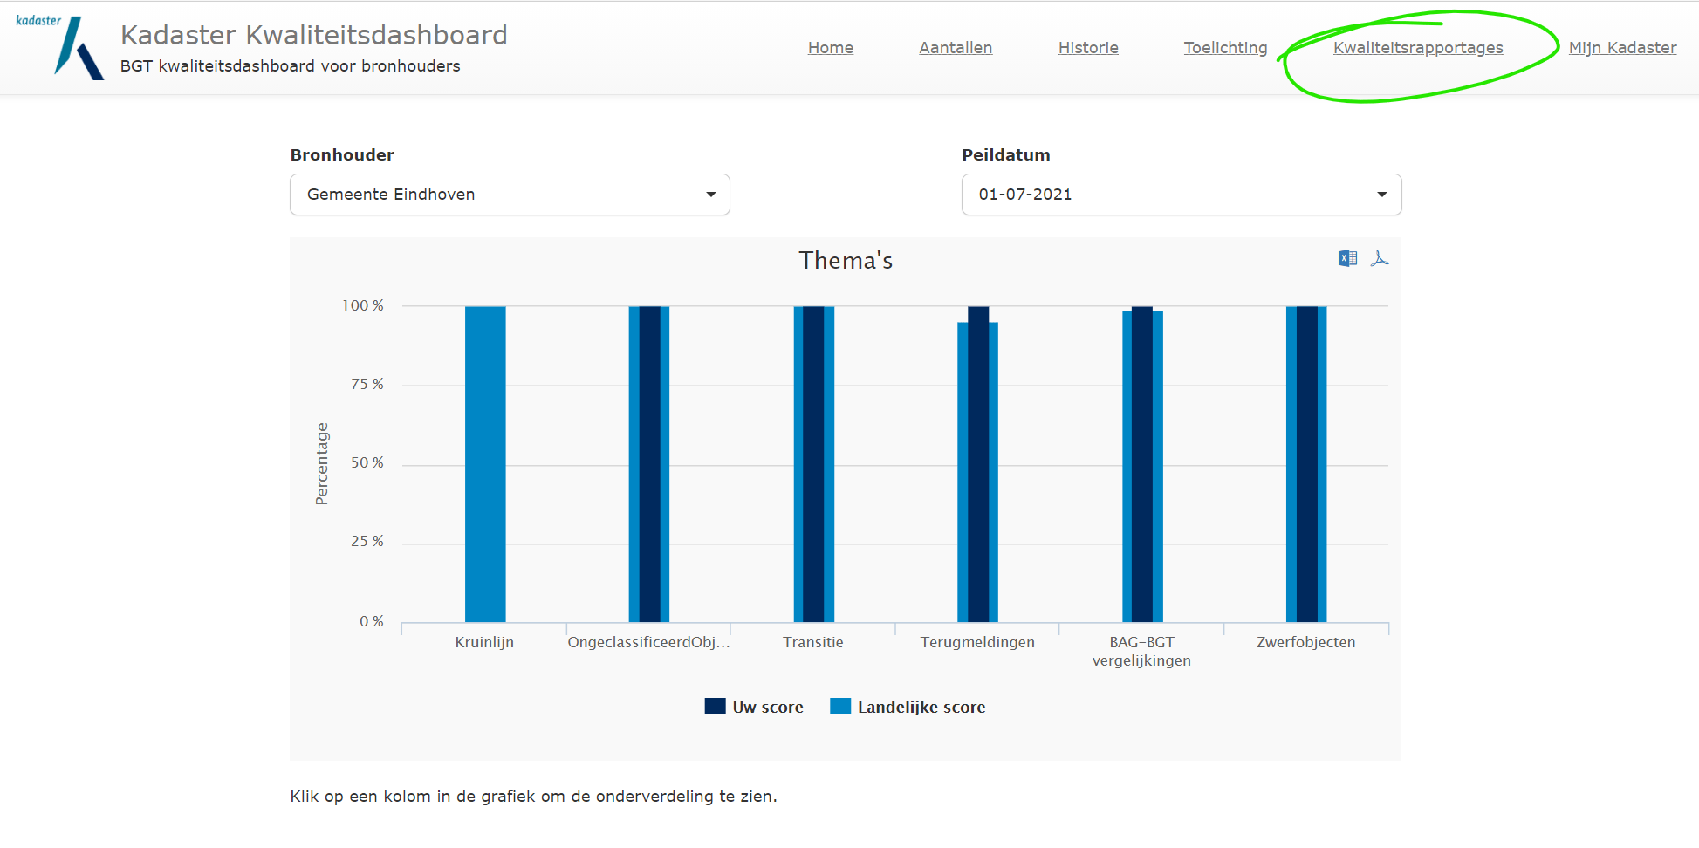Follow the Mijn Kadaster link

(x=1621, y=48)
